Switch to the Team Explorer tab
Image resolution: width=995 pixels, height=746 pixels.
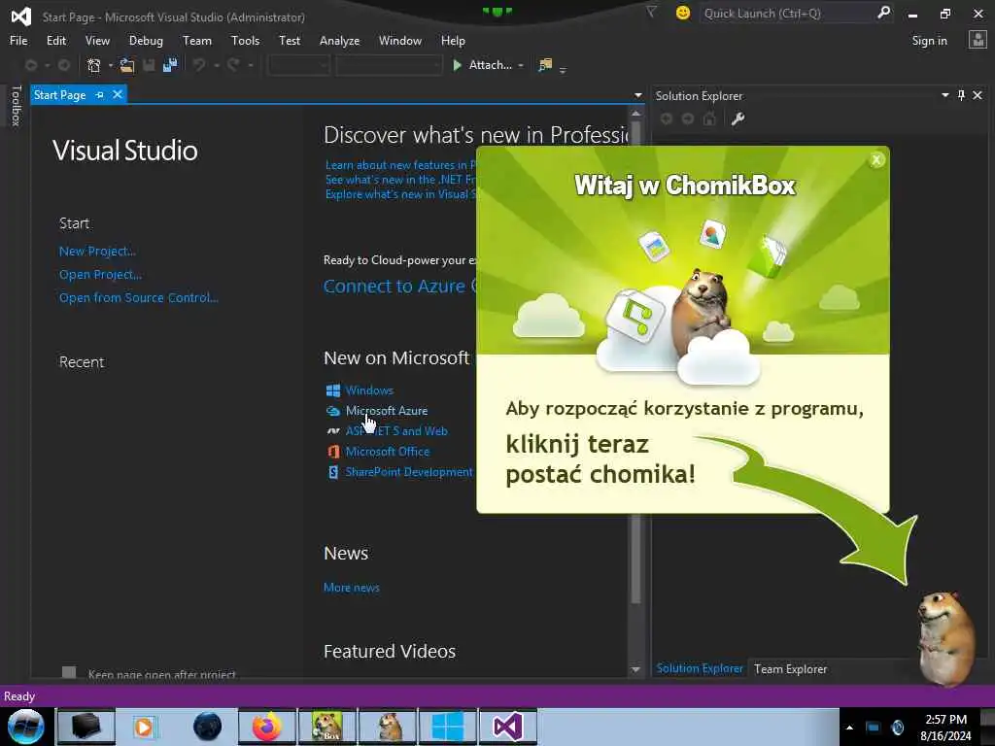tap(790, 668)
